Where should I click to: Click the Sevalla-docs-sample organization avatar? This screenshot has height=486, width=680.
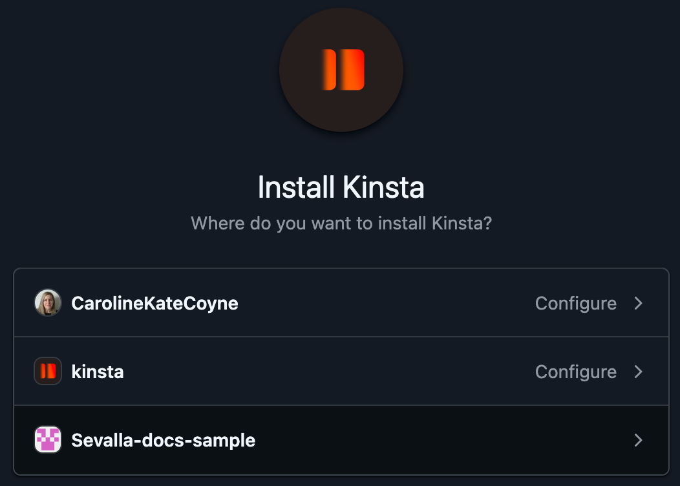click(x=47, y=439)
